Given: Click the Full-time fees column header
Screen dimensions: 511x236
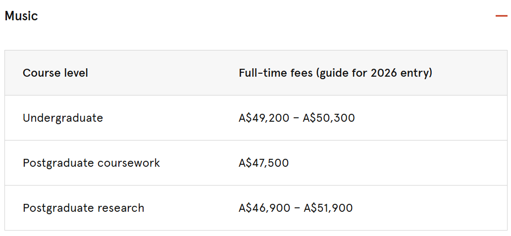Looking at the screenshot, I should [x=335, y=73].
